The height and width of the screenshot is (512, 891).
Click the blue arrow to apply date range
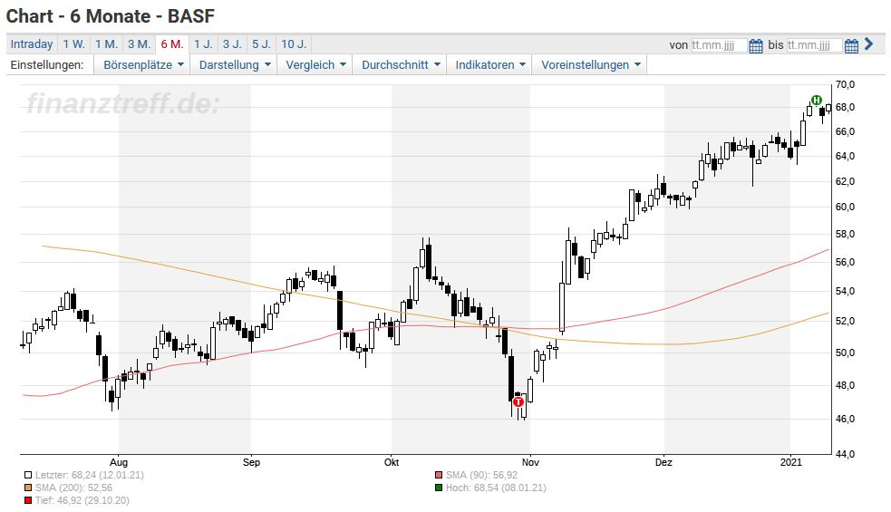point(869,43)
